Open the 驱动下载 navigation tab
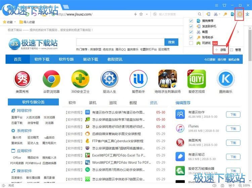 [x=90, y=59]
